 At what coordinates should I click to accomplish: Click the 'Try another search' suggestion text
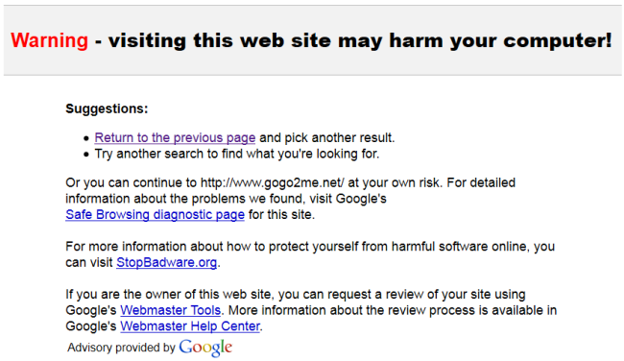[x=237, y=154]
